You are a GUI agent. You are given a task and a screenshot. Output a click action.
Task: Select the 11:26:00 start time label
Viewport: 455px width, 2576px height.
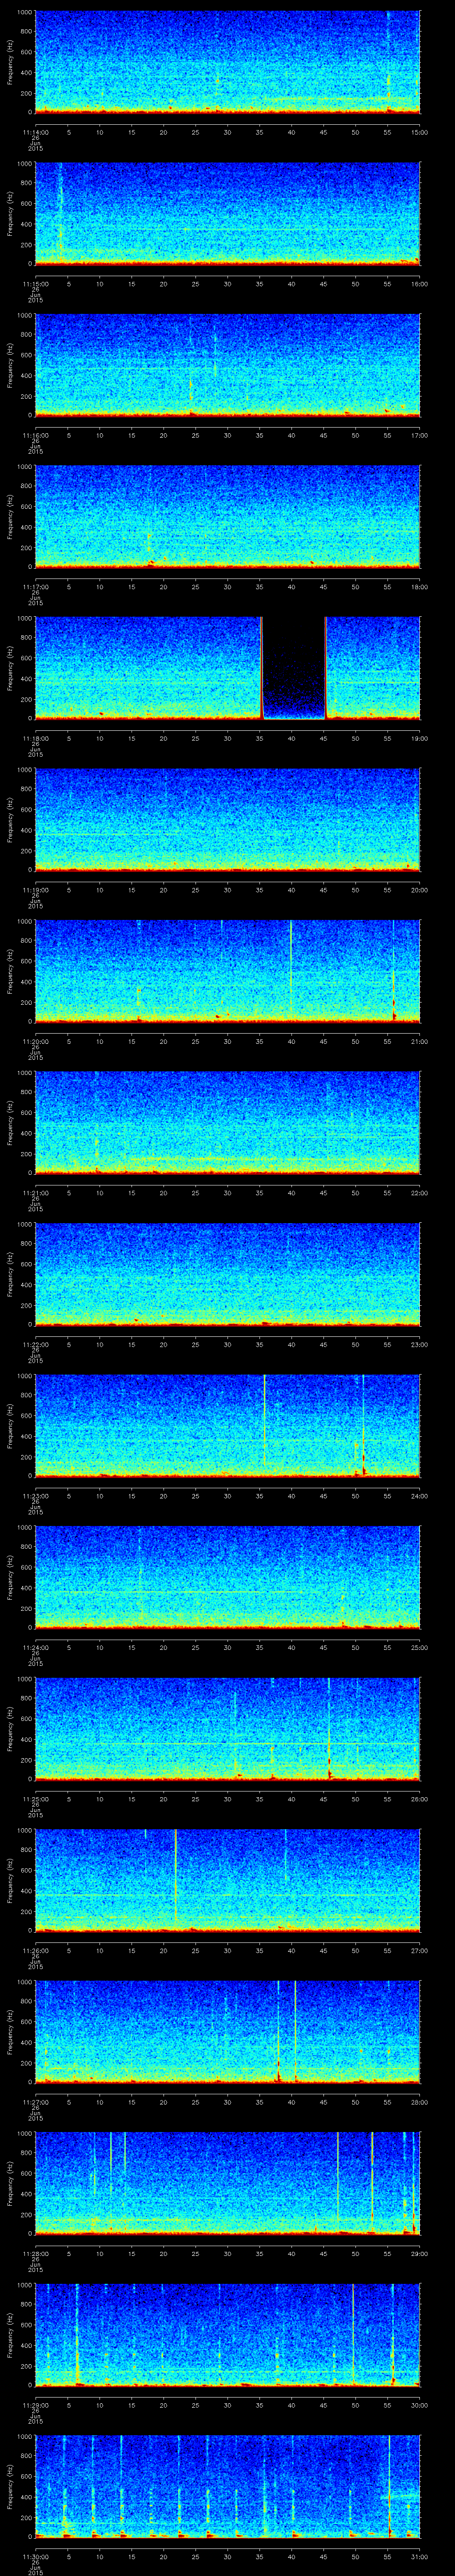35,1950
